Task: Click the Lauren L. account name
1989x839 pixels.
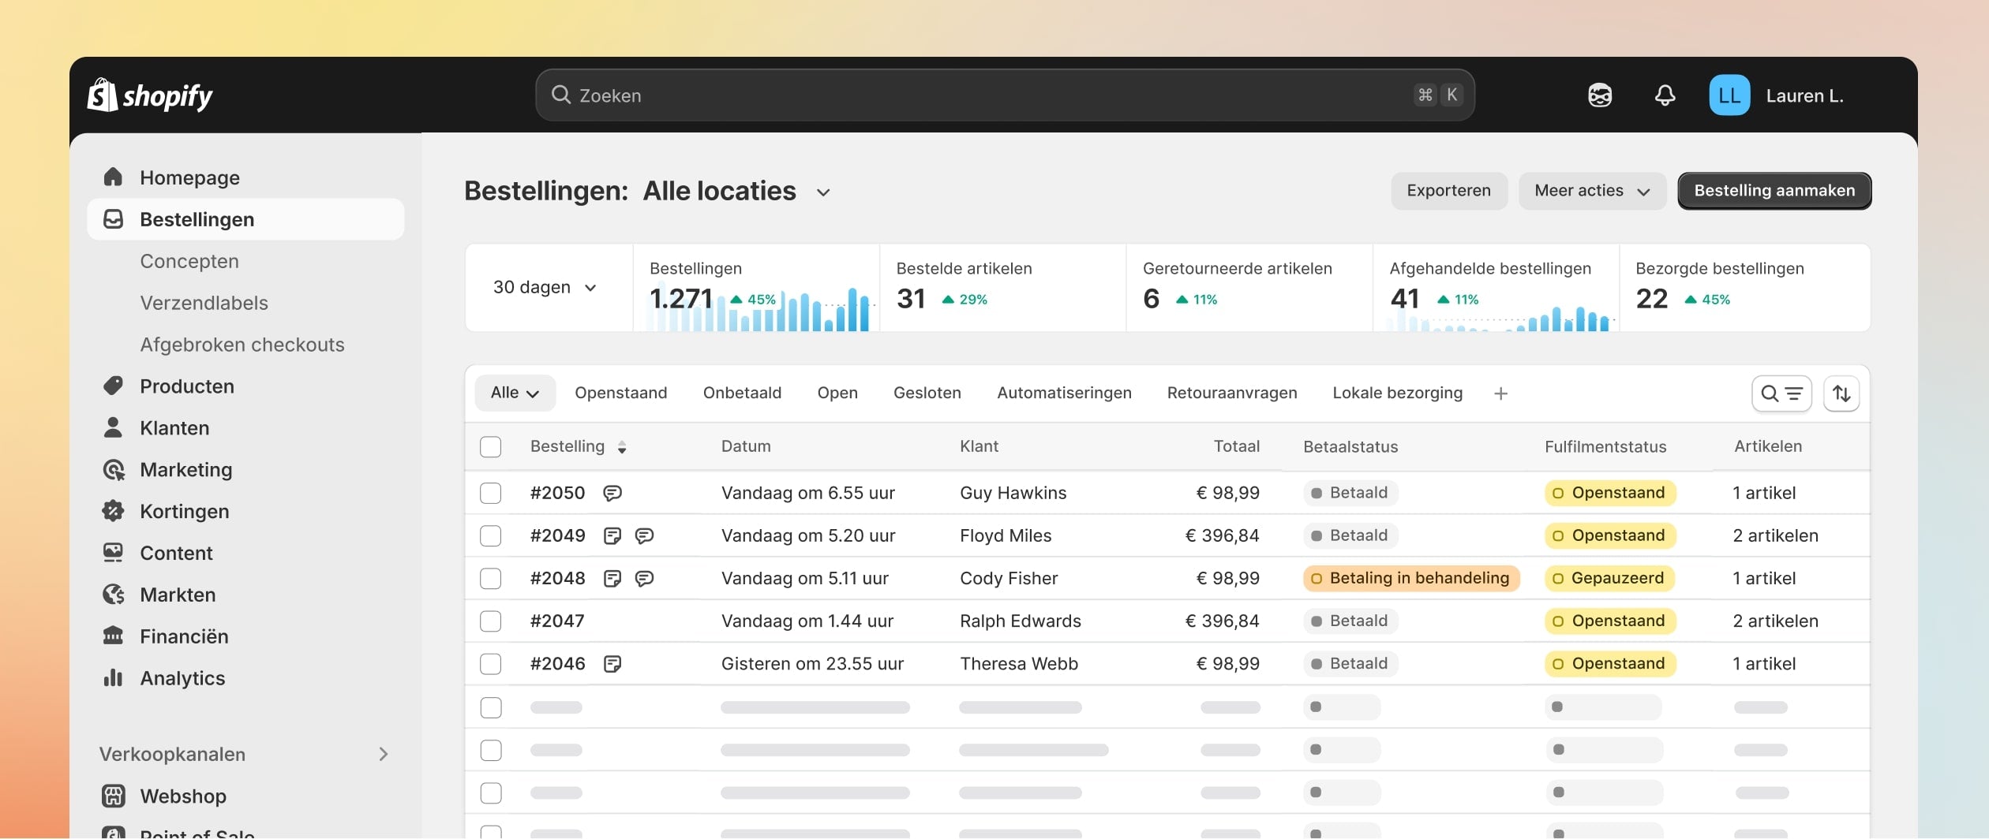Action: click(x=1804, y=95)
